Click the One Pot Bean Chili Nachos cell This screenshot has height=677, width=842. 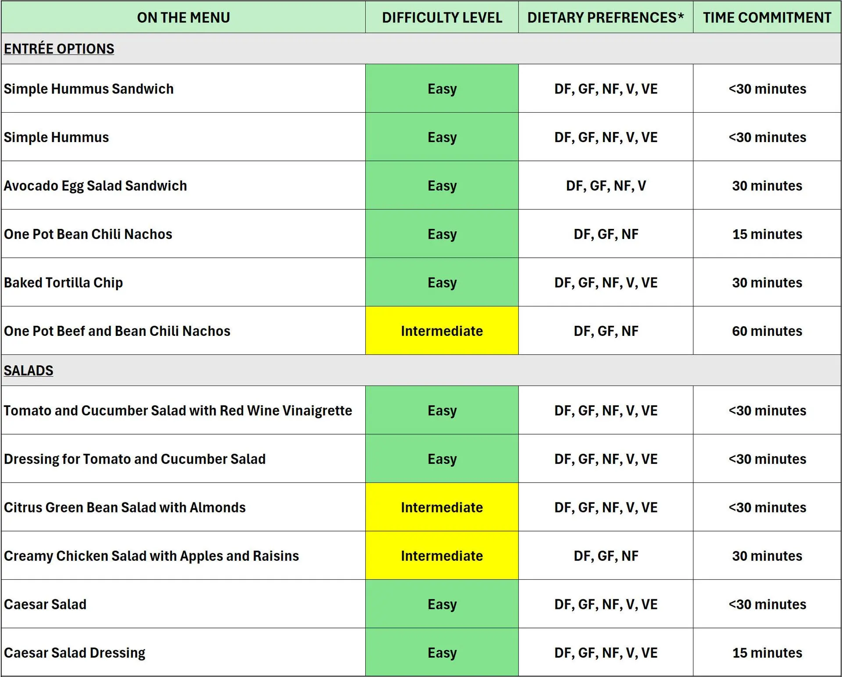click(x=183, y=234)
